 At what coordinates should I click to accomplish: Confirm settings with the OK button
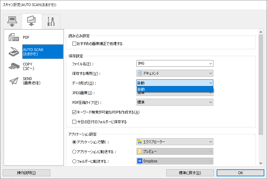click(240, 173)
